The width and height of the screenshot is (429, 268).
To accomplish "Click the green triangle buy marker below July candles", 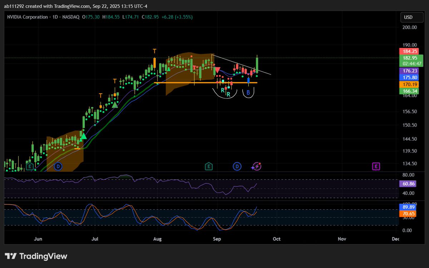I will pos(114,105).
